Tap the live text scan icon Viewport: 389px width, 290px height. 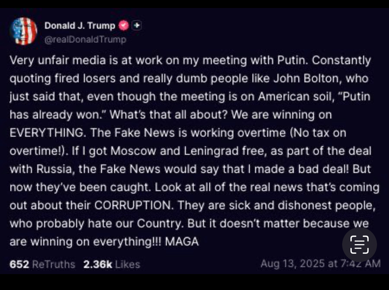(x=359, y=245)
